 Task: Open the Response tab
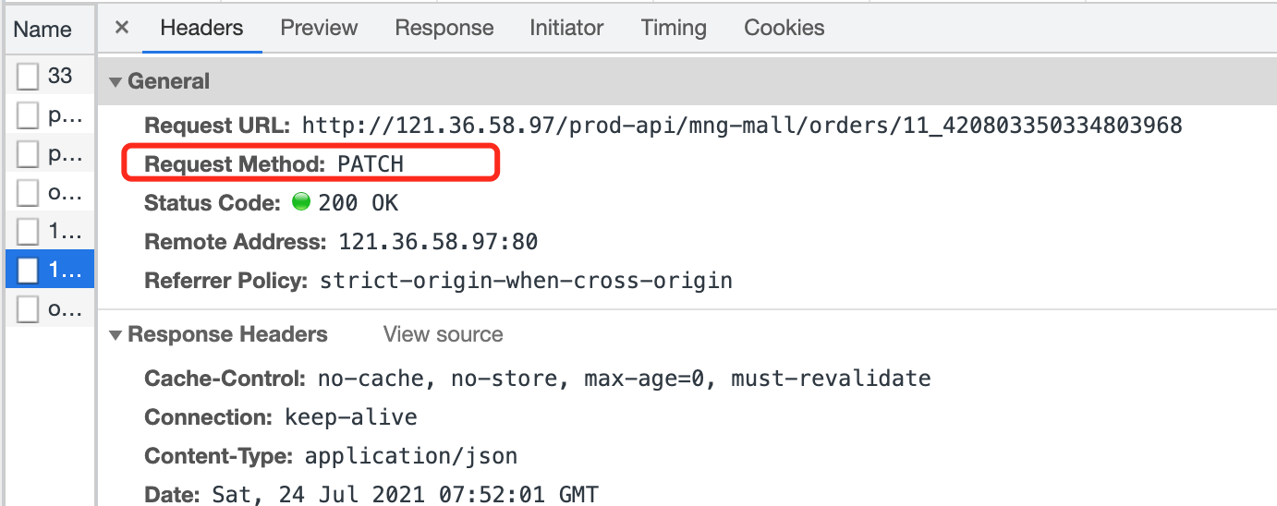click(x=444, y=28)
